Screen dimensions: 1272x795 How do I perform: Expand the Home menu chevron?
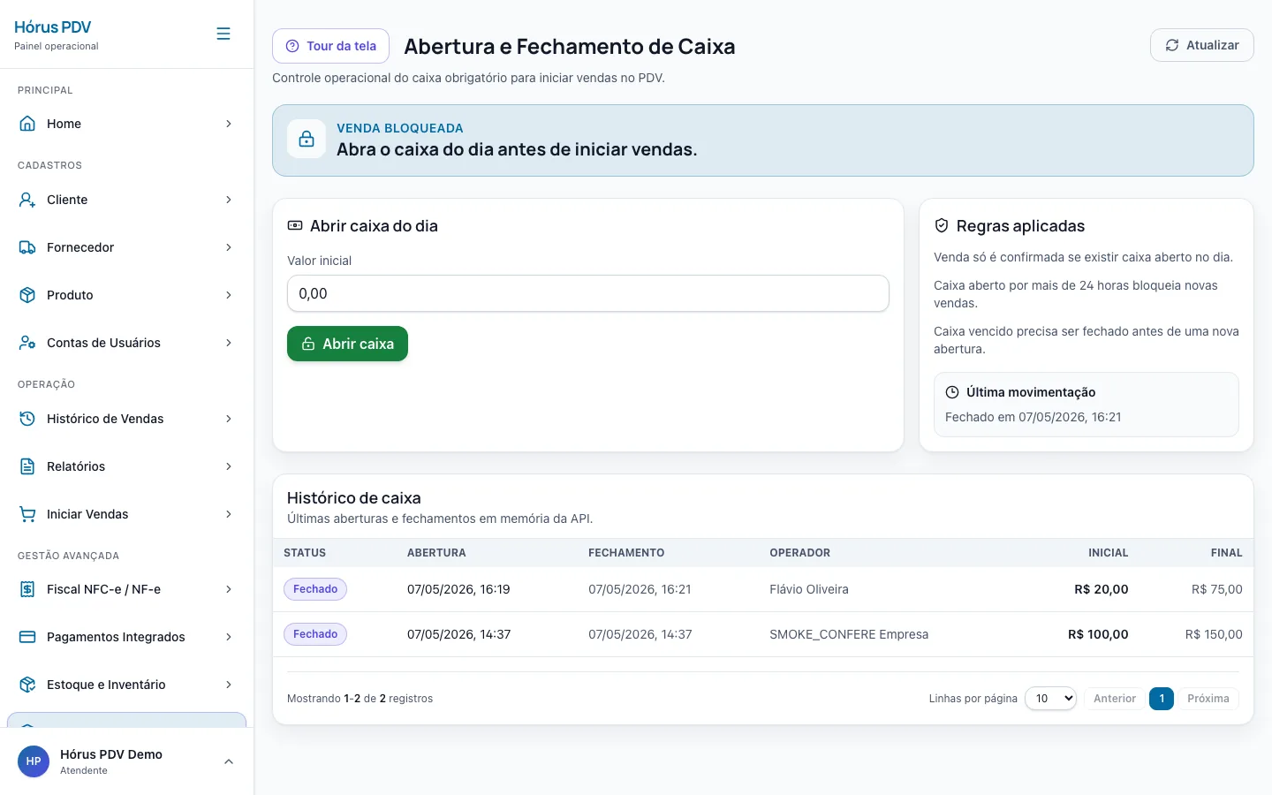229,124
